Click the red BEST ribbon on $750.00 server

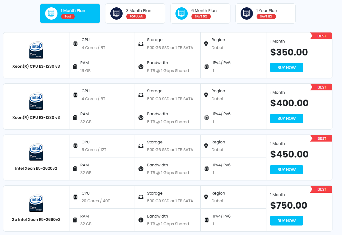[x=321, y=189]
